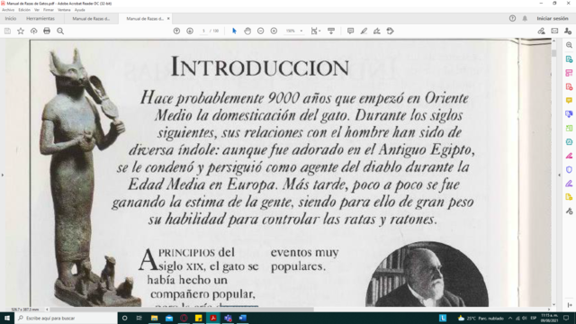Go to previous page arrow

[176, 31]
